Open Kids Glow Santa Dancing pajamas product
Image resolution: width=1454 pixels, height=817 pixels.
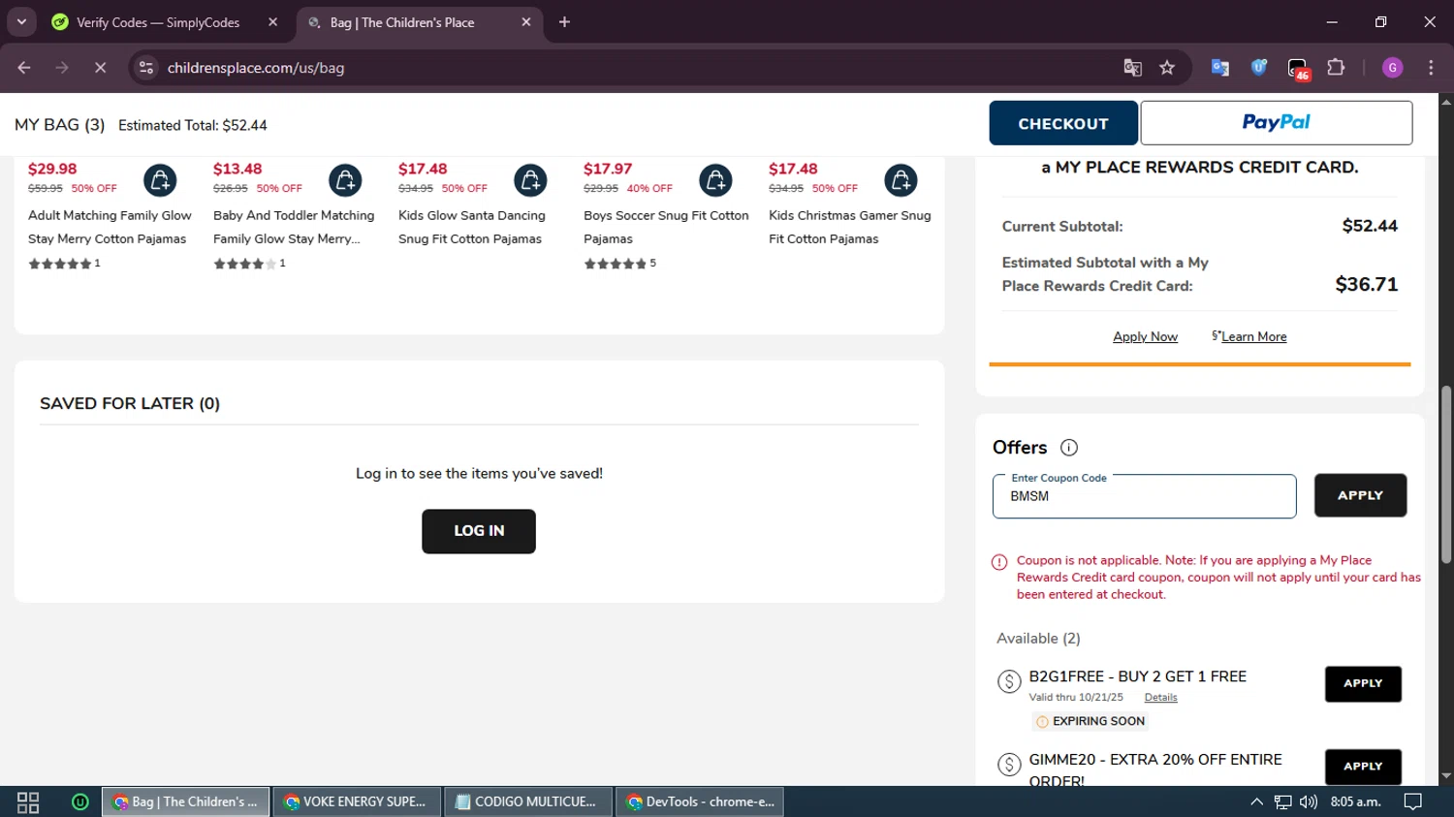(x=472, y=227)
